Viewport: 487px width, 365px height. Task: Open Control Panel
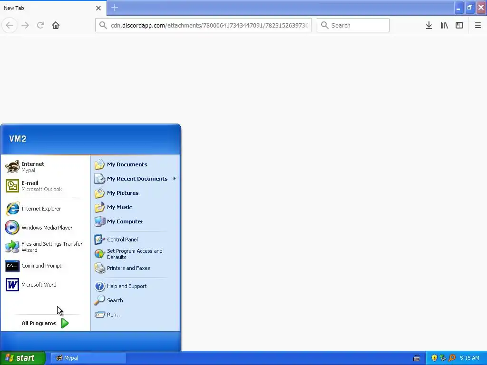[135, 240]
